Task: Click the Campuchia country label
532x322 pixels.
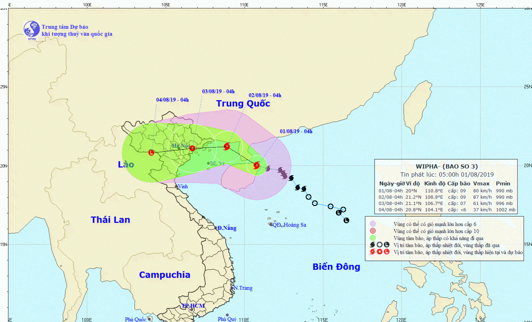Action: pyautogui.click(x=165, y=275)
